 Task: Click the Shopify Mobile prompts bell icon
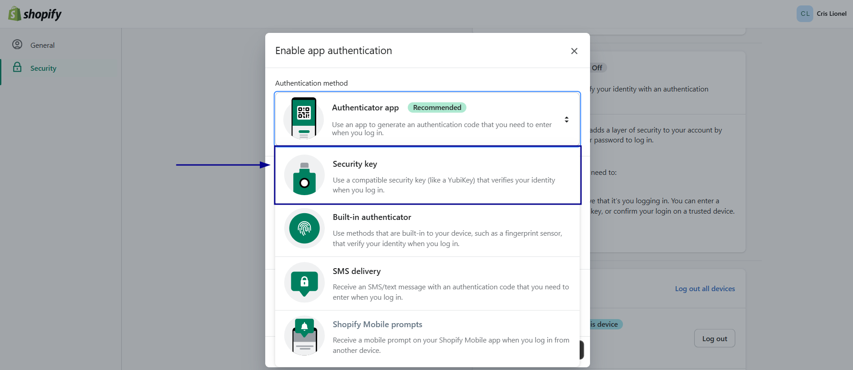click(304, 336)
